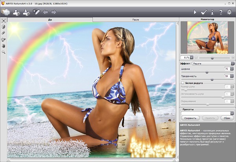This screenshot has width=236, height=162.
Task: Click the 'Сохранить' preset button
Action: point(190,118)
